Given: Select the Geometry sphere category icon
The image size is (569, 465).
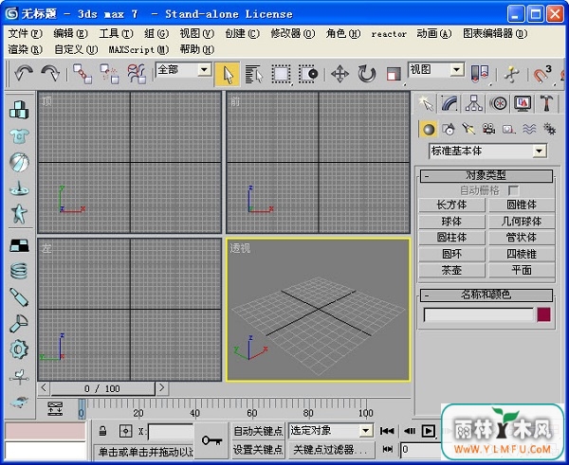Looking at the screenshot, I should pyautogui.click(x=429, y=129).
